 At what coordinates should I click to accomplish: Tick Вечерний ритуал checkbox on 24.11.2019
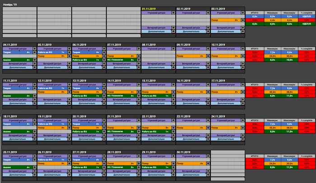click(x=243, y=135)
